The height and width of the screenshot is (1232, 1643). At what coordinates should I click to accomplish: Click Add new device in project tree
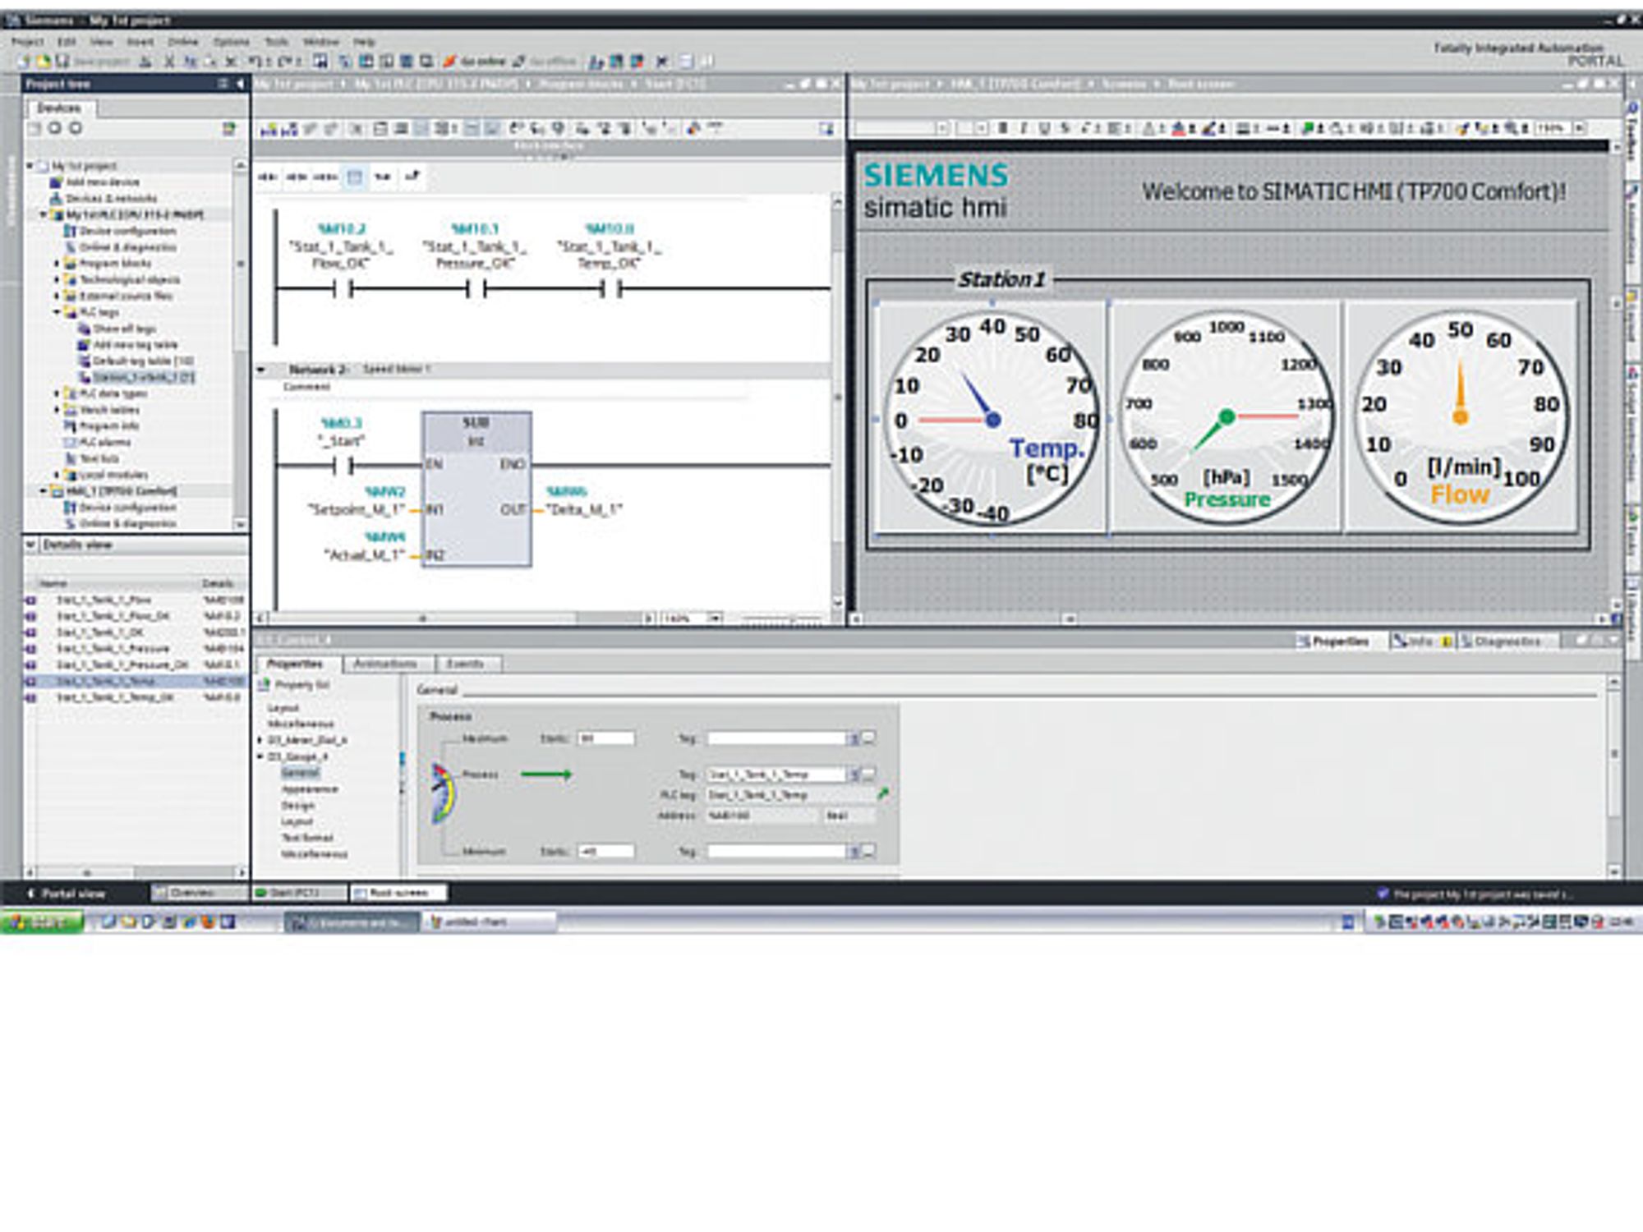[x=95, y=182]
